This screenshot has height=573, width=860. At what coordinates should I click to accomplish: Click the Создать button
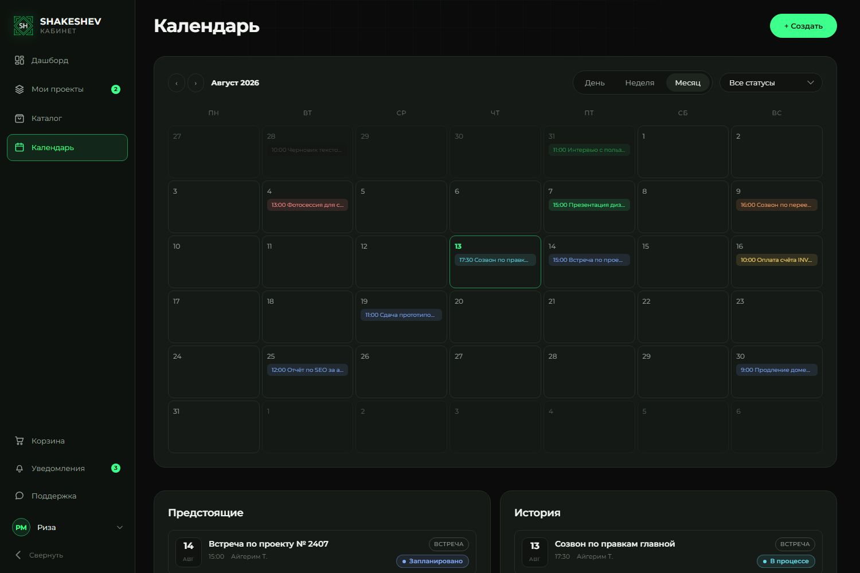(x=803, y=26)
